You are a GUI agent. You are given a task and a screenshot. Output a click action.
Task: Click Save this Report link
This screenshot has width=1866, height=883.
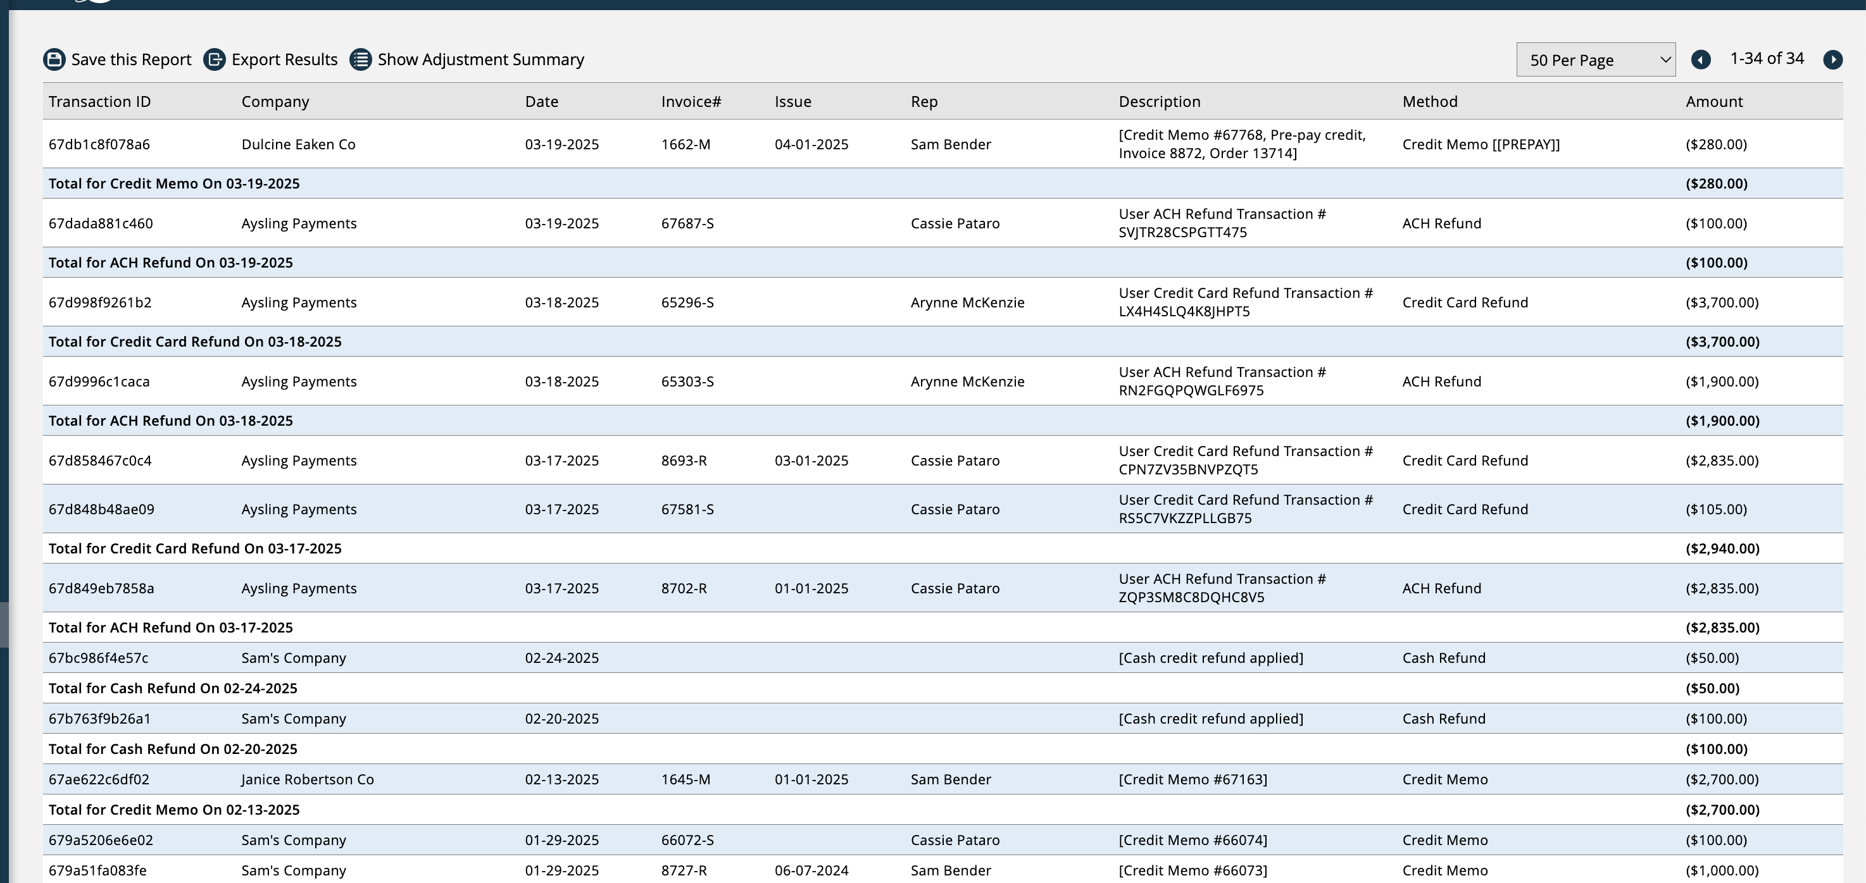click(131, 59)
